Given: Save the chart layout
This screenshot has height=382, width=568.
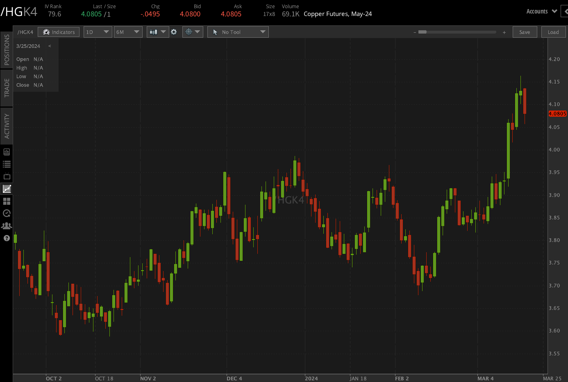Looking at the screenshot, I should (x=525, y=32).
